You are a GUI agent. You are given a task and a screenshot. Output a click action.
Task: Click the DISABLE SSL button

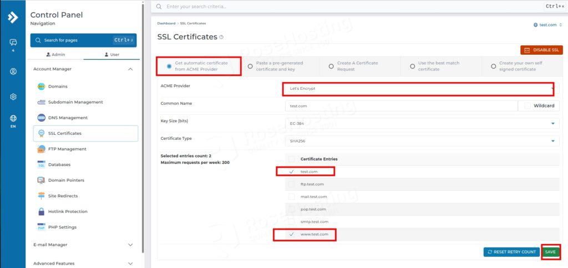[x=541, y=50]
